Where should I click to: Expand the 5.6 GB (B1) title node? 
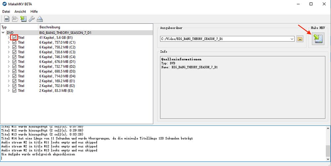coord(9,38)
